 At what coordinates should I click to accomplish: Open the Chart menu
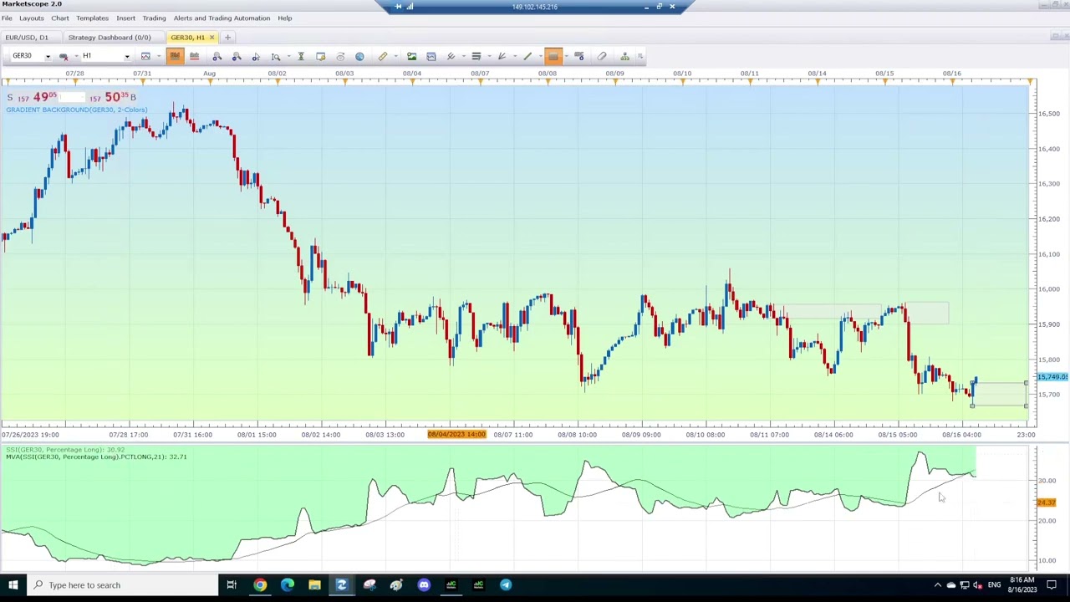tap(60, 18)
